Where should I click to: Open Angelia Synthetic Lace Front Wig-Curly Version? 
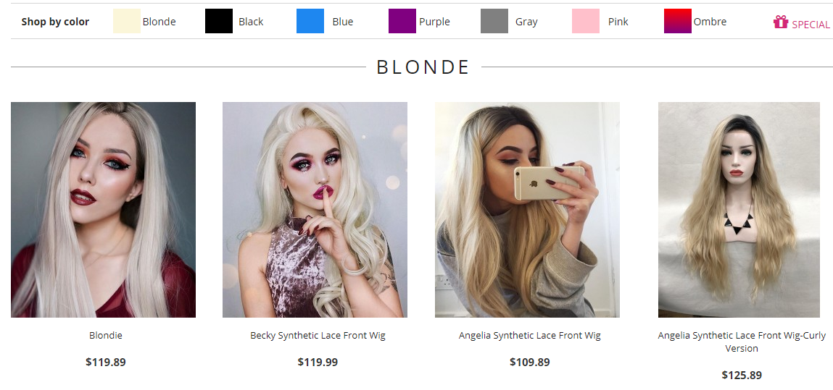pos(742,342)
